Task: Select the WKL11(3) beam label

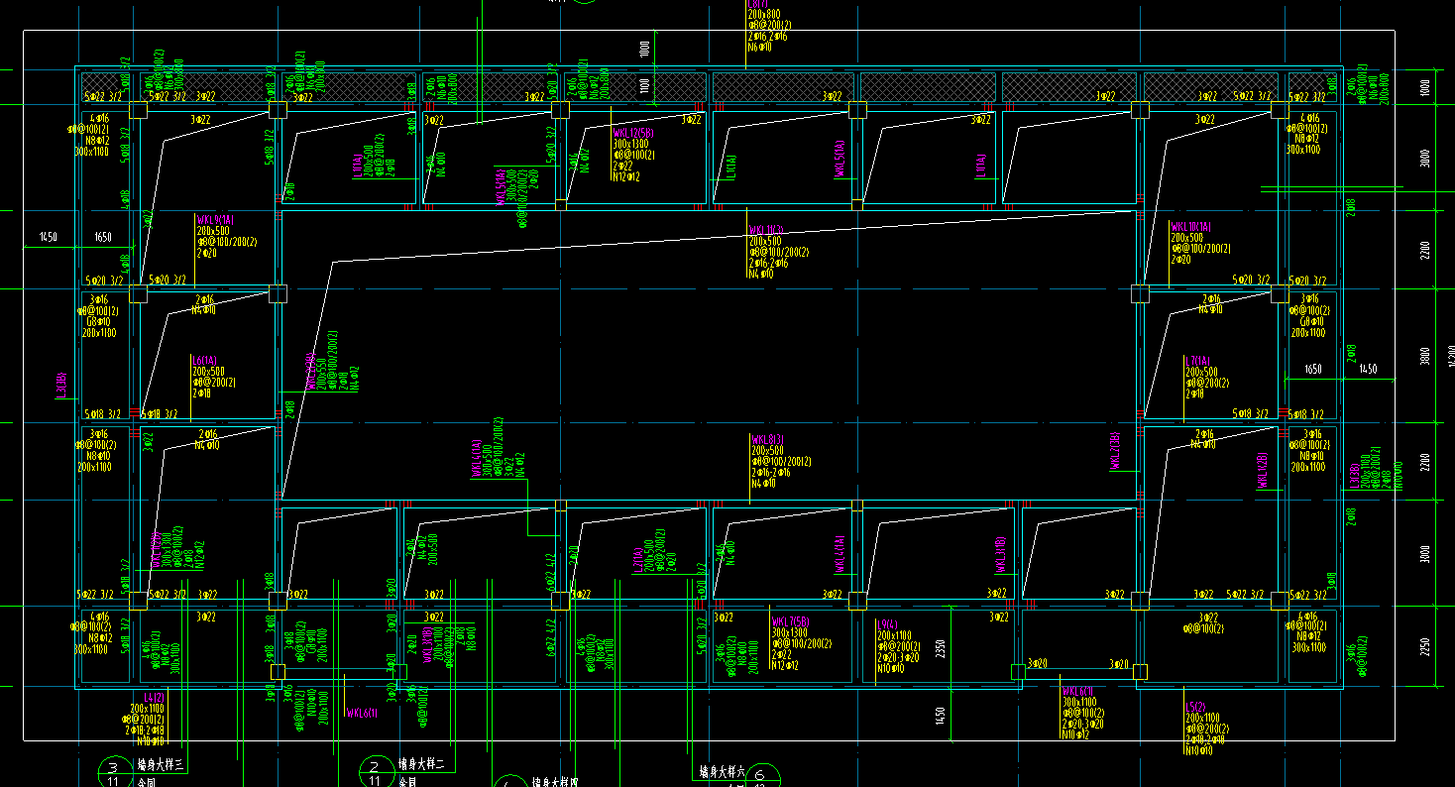Action: pyautogui.click(x=766, y=229)
